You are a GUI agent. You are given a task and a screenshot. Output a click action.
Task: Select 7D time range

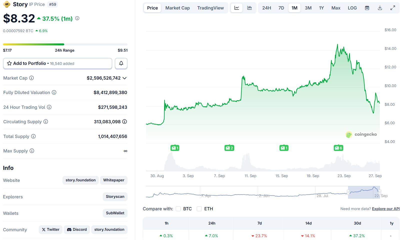point(281,8)
